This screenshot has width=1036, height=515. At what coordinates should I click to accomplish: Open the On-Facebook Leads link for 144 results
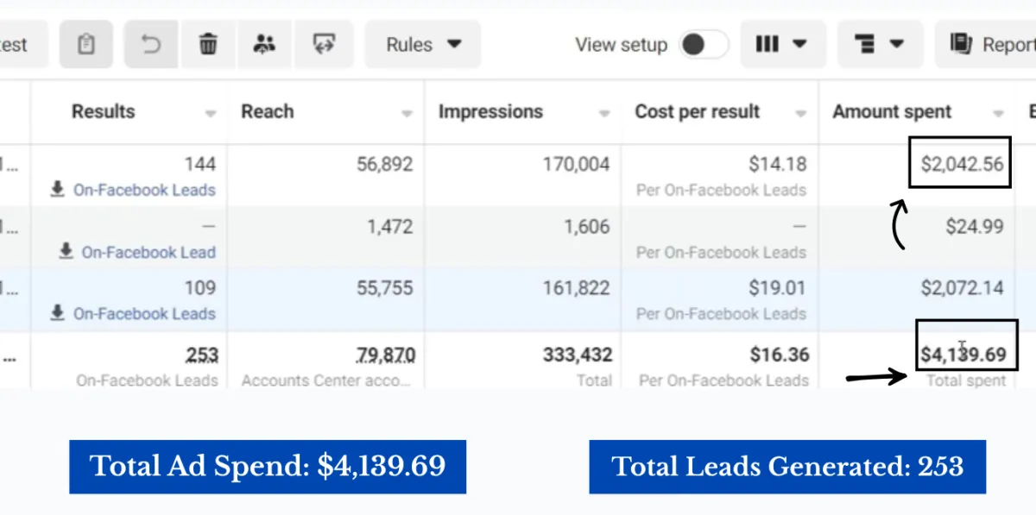(144, 190)
